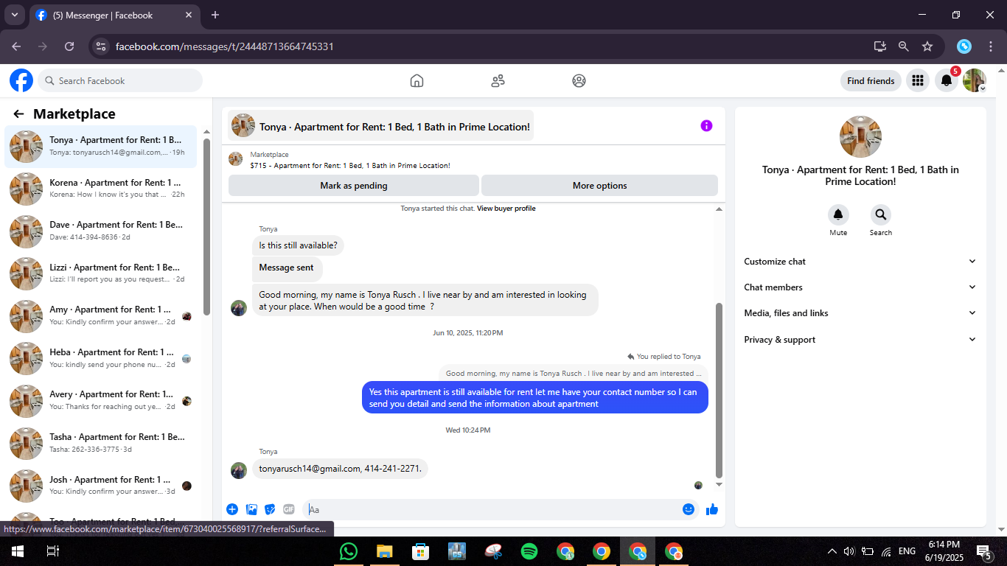Open the Groups icon in top navigation
The width and height of the screenshot is (1007, 566).
(x=579, y=81)
